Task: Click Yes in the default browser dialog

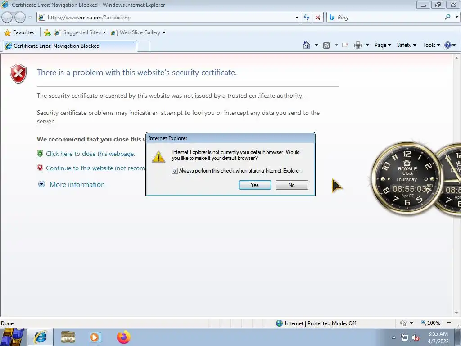Action: coord(255,185)
